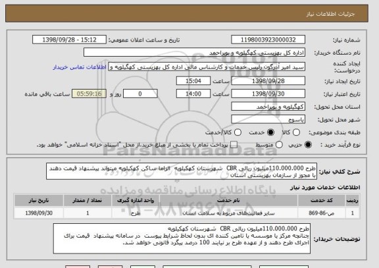The height and width of the screenshot is (268, 379).
Task: Click the quantity cell 1 in the table
Action: [x=88, y=213]
